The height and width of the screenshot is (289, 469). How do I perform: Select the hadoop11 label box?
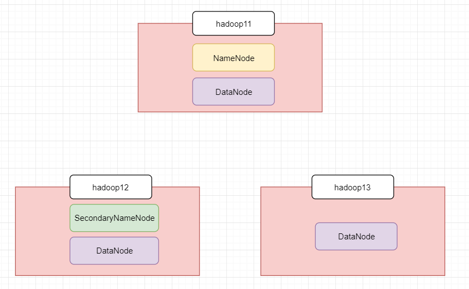point(233,23)
